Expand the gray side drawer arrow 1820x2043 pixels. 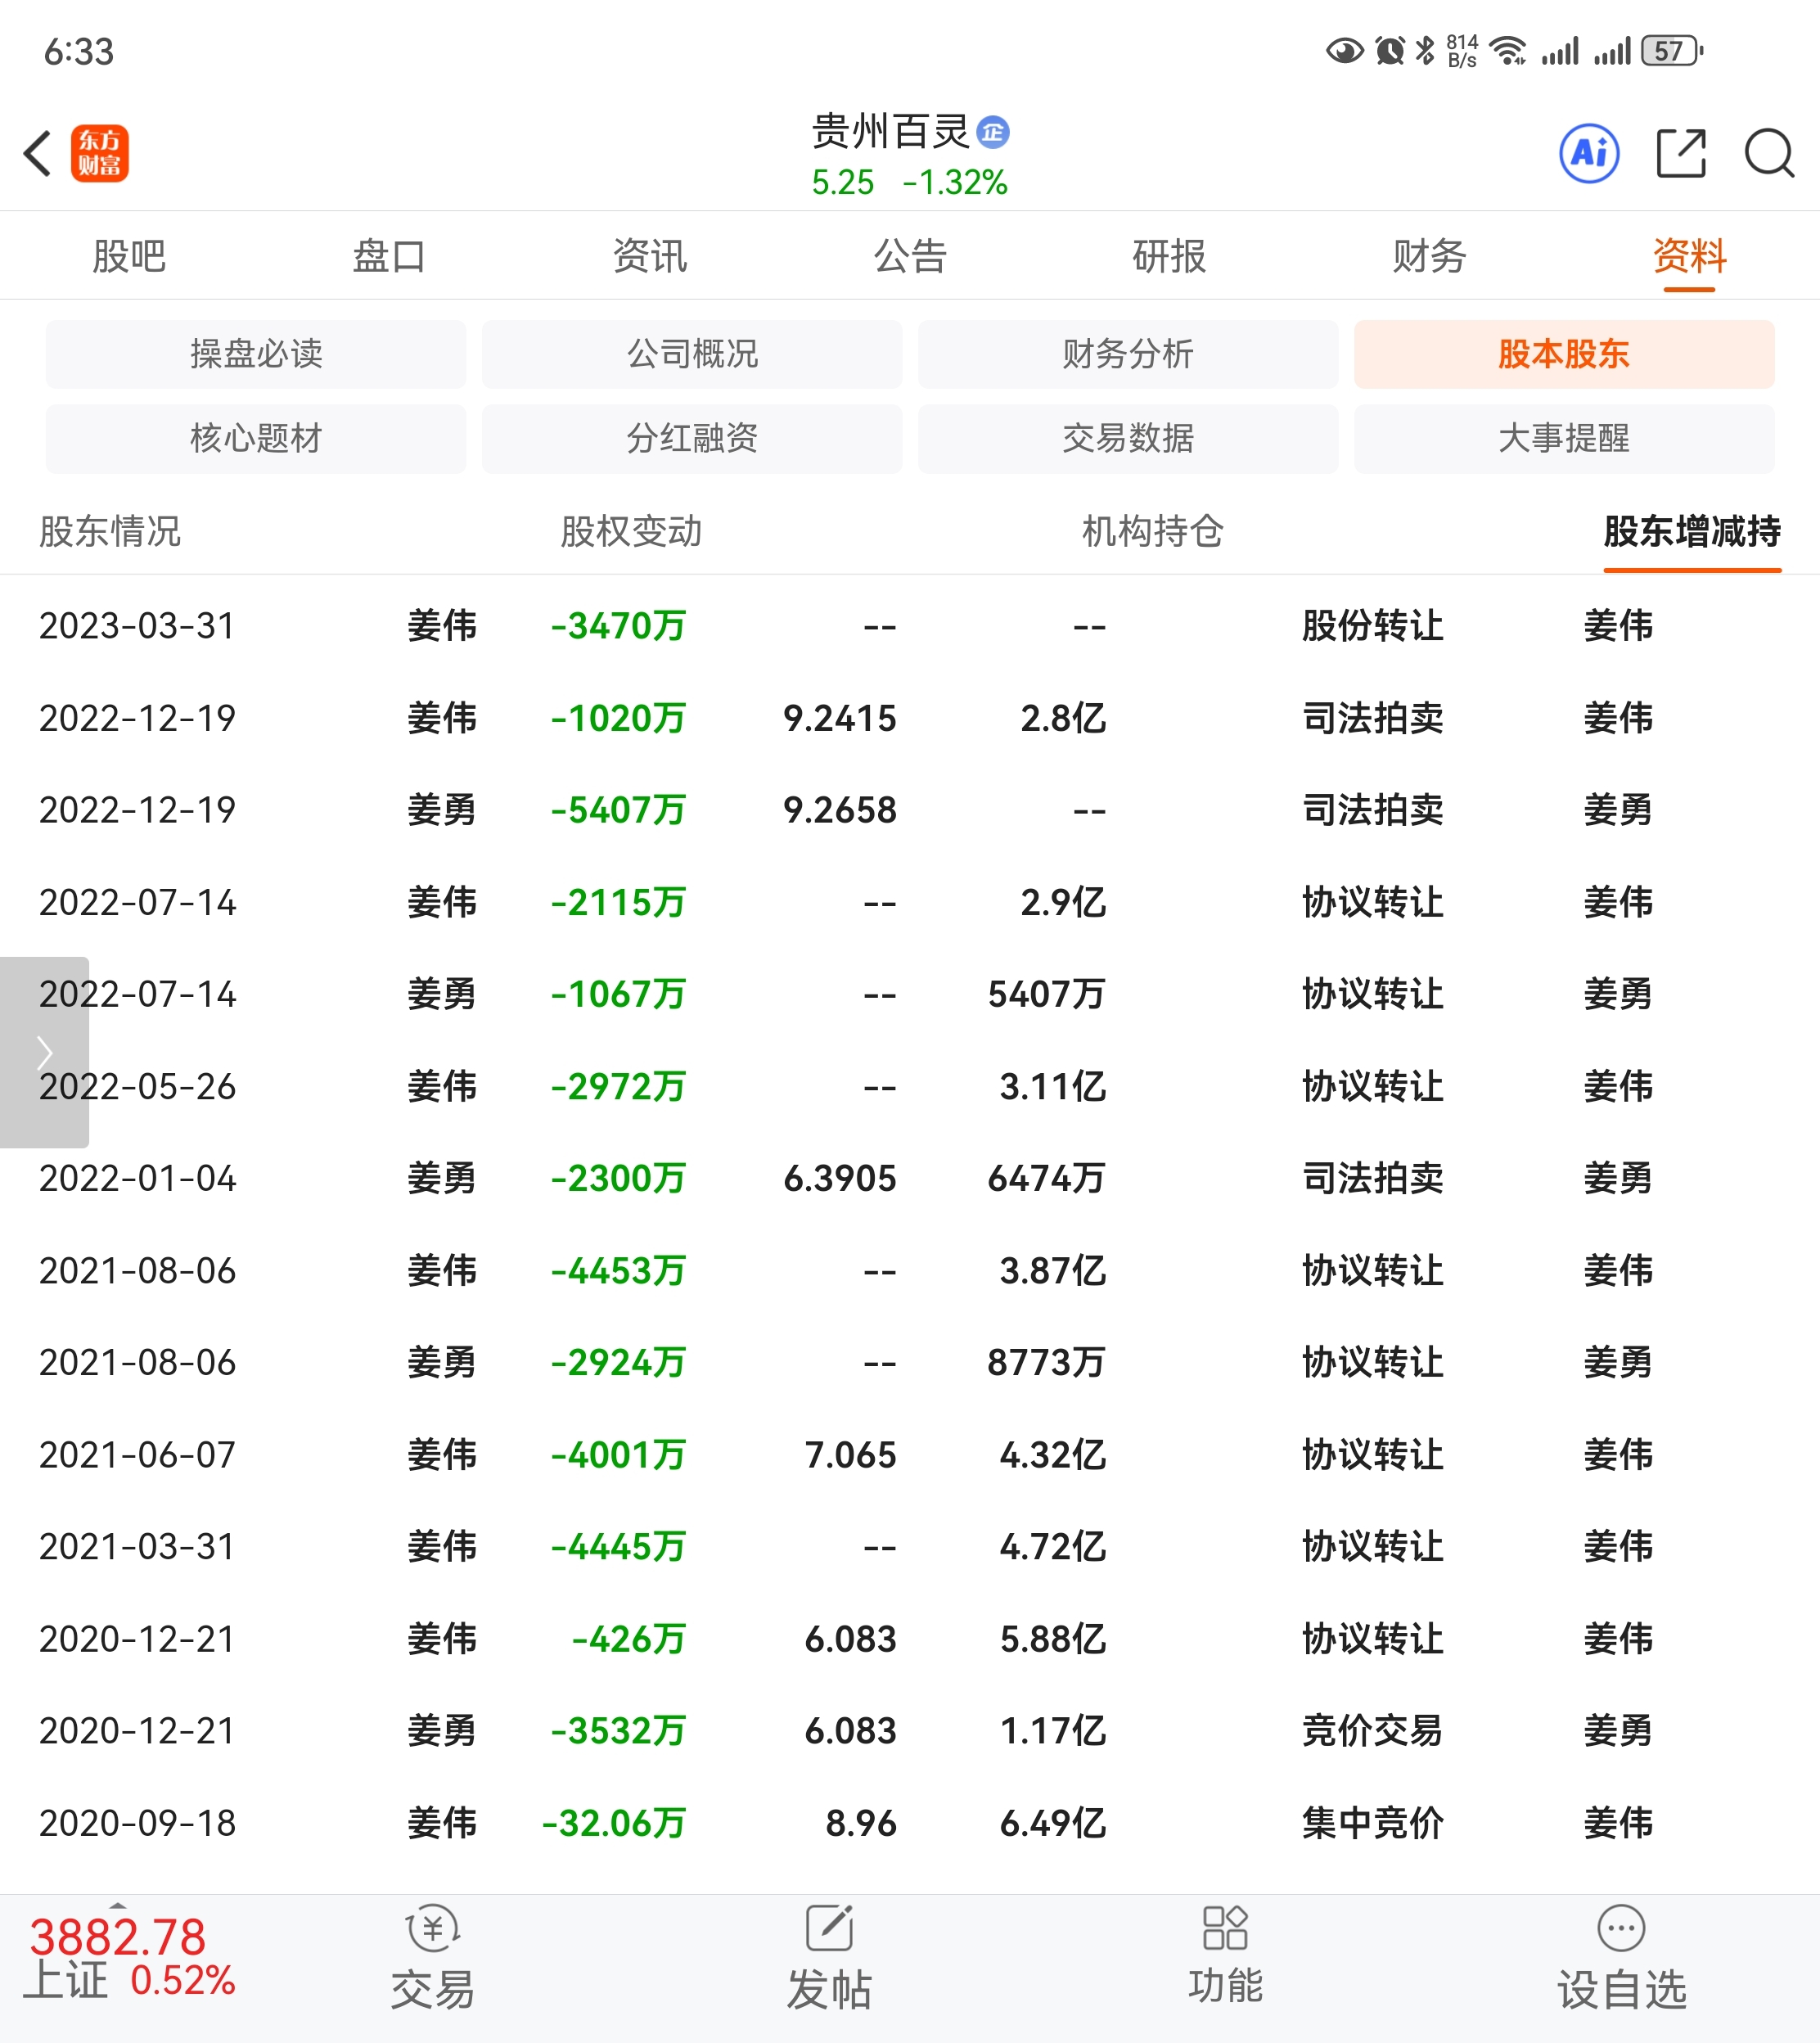coord(44,1052)
